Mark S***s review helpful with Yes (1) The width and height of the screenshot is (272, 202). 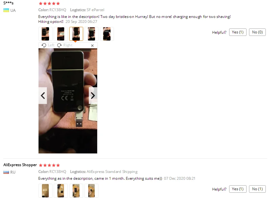point(238,32)
